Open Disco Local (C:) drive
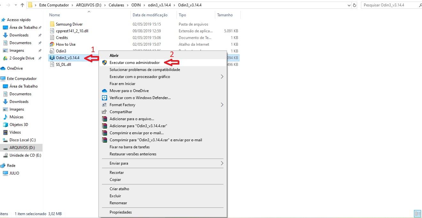Screen dimensions: 422x218 [22, 140]
